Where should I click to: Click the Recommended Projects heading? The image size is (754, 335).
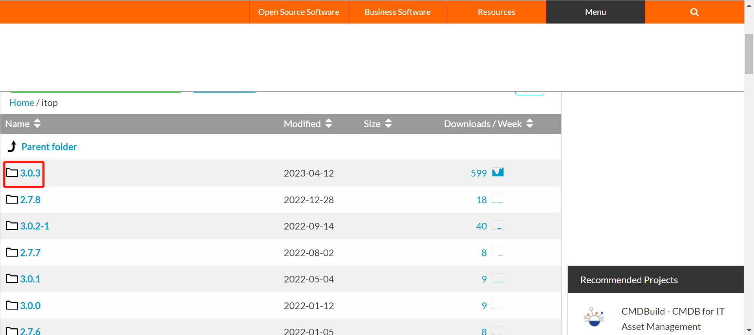click(629, 280)
